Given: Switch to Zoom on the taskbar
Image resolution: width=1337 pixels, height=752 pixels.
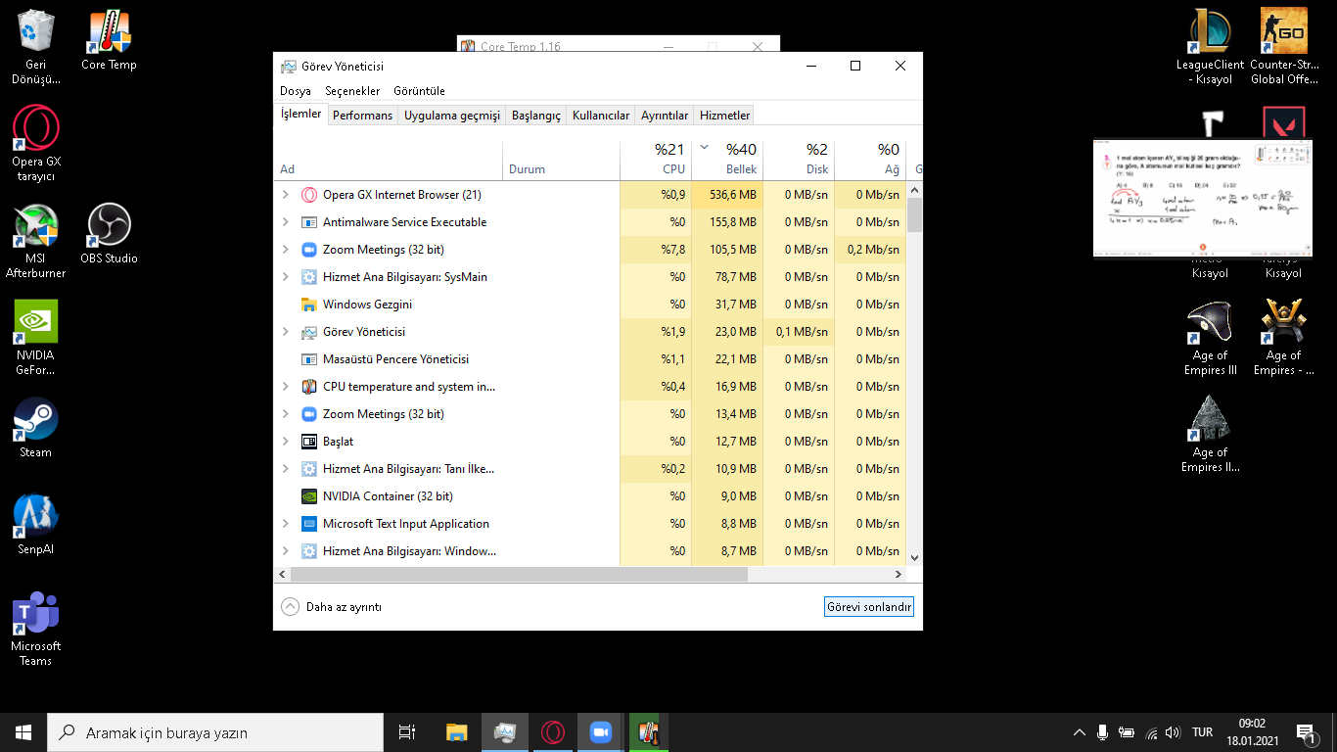Looking at the screenshot, I should pyautogui.click(x=600, y=732).
